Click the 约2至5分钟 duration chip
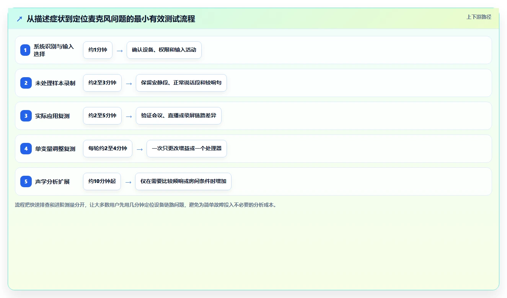Viewport: 507px width, 298px height. pyautogui.click(x=102, y=116)
